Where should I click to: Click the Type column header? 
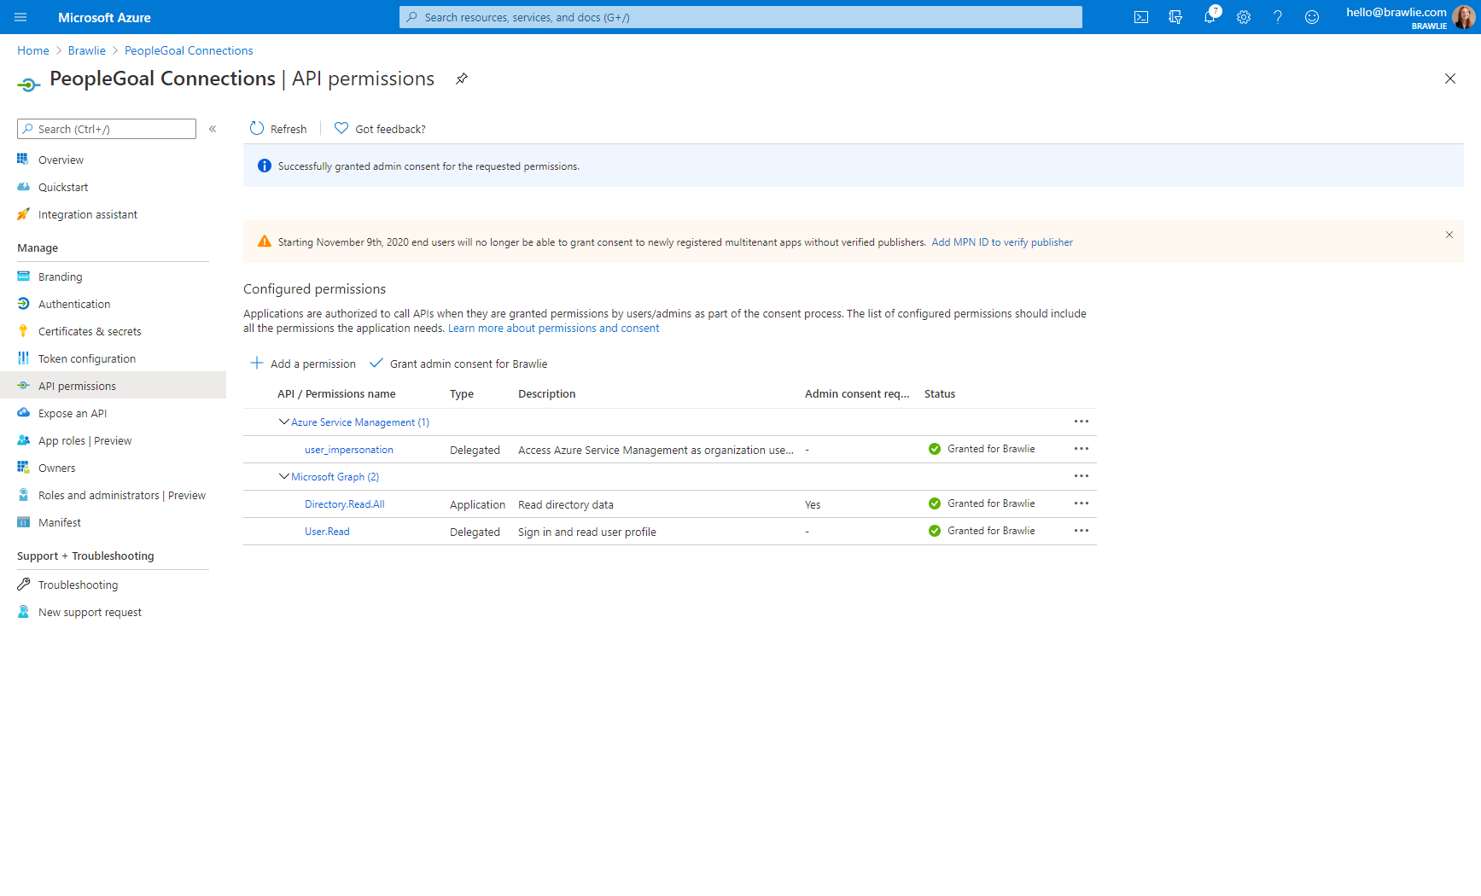click(x=462, y=394)
